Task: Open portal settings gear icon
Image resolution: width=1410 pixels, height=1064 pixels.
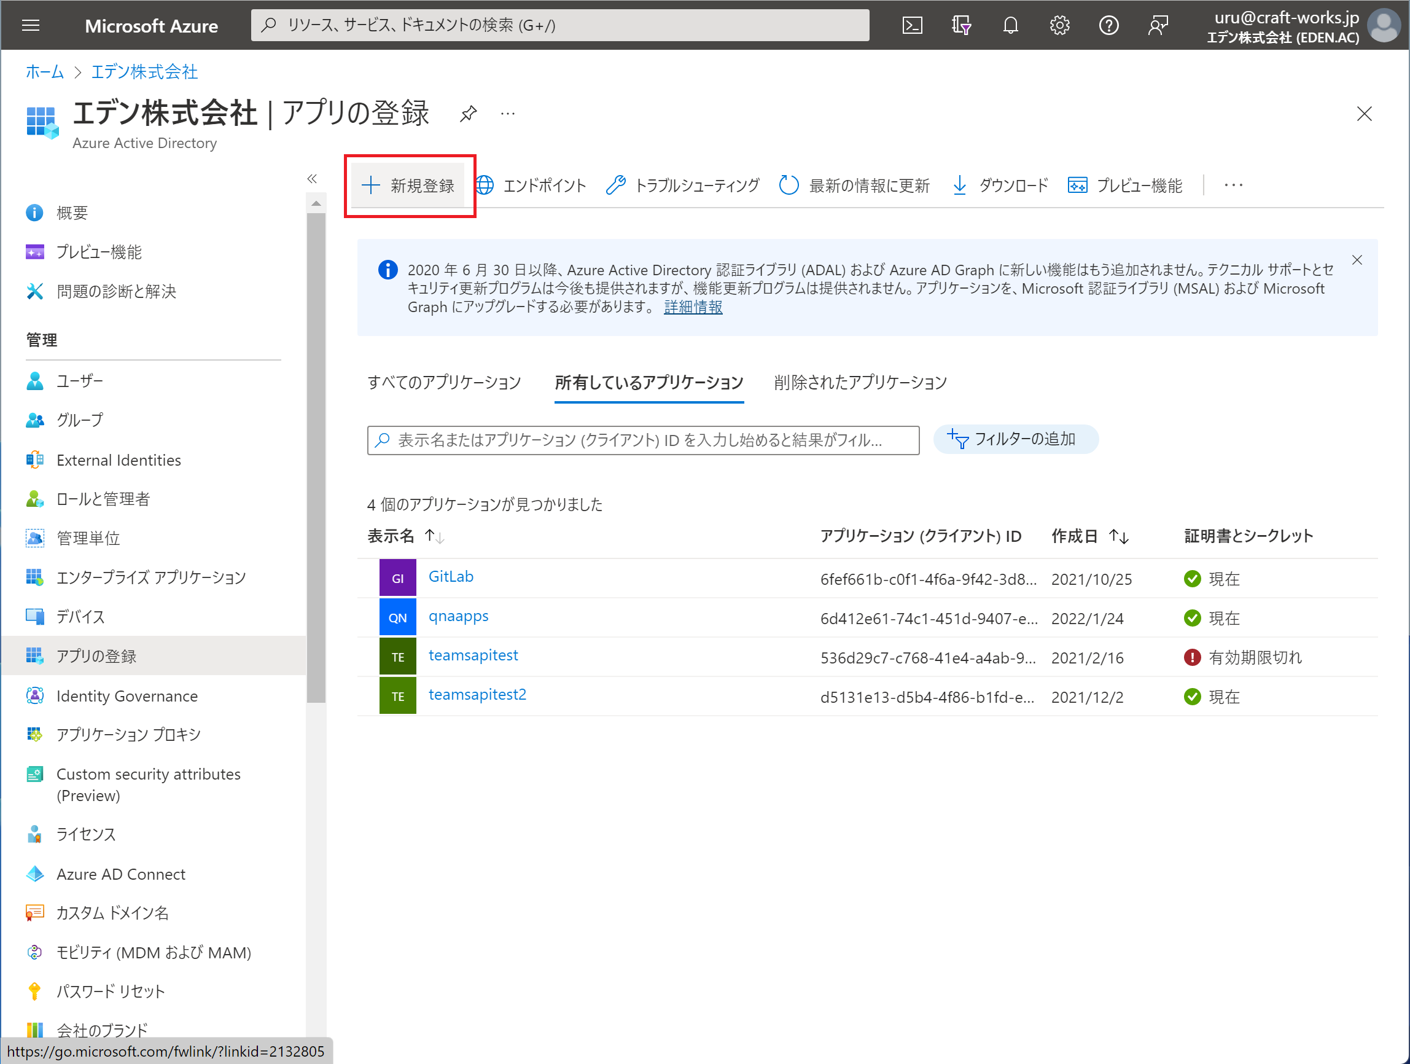Action: 1059,26
